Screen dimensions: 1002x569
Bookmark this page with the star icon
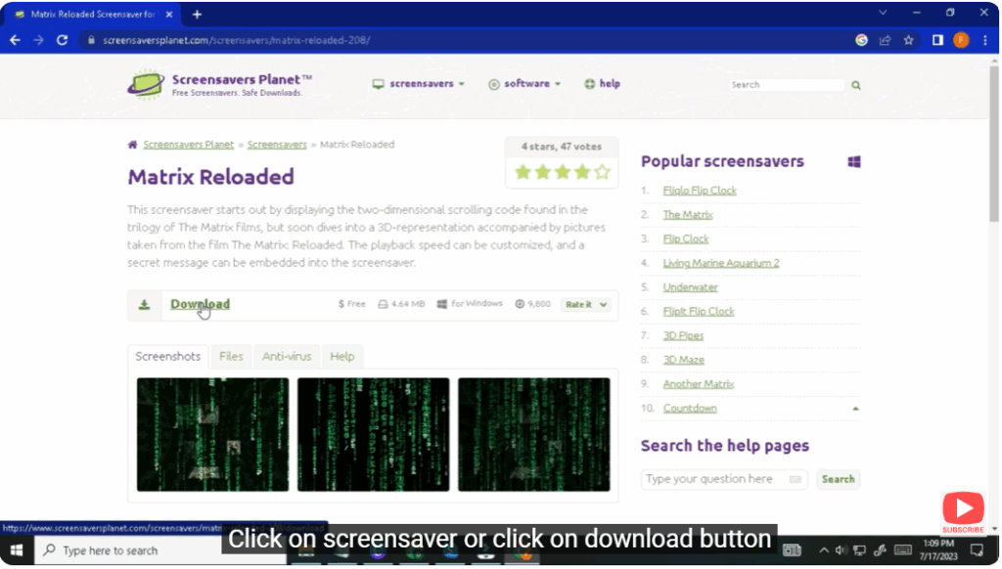point(908,40)
